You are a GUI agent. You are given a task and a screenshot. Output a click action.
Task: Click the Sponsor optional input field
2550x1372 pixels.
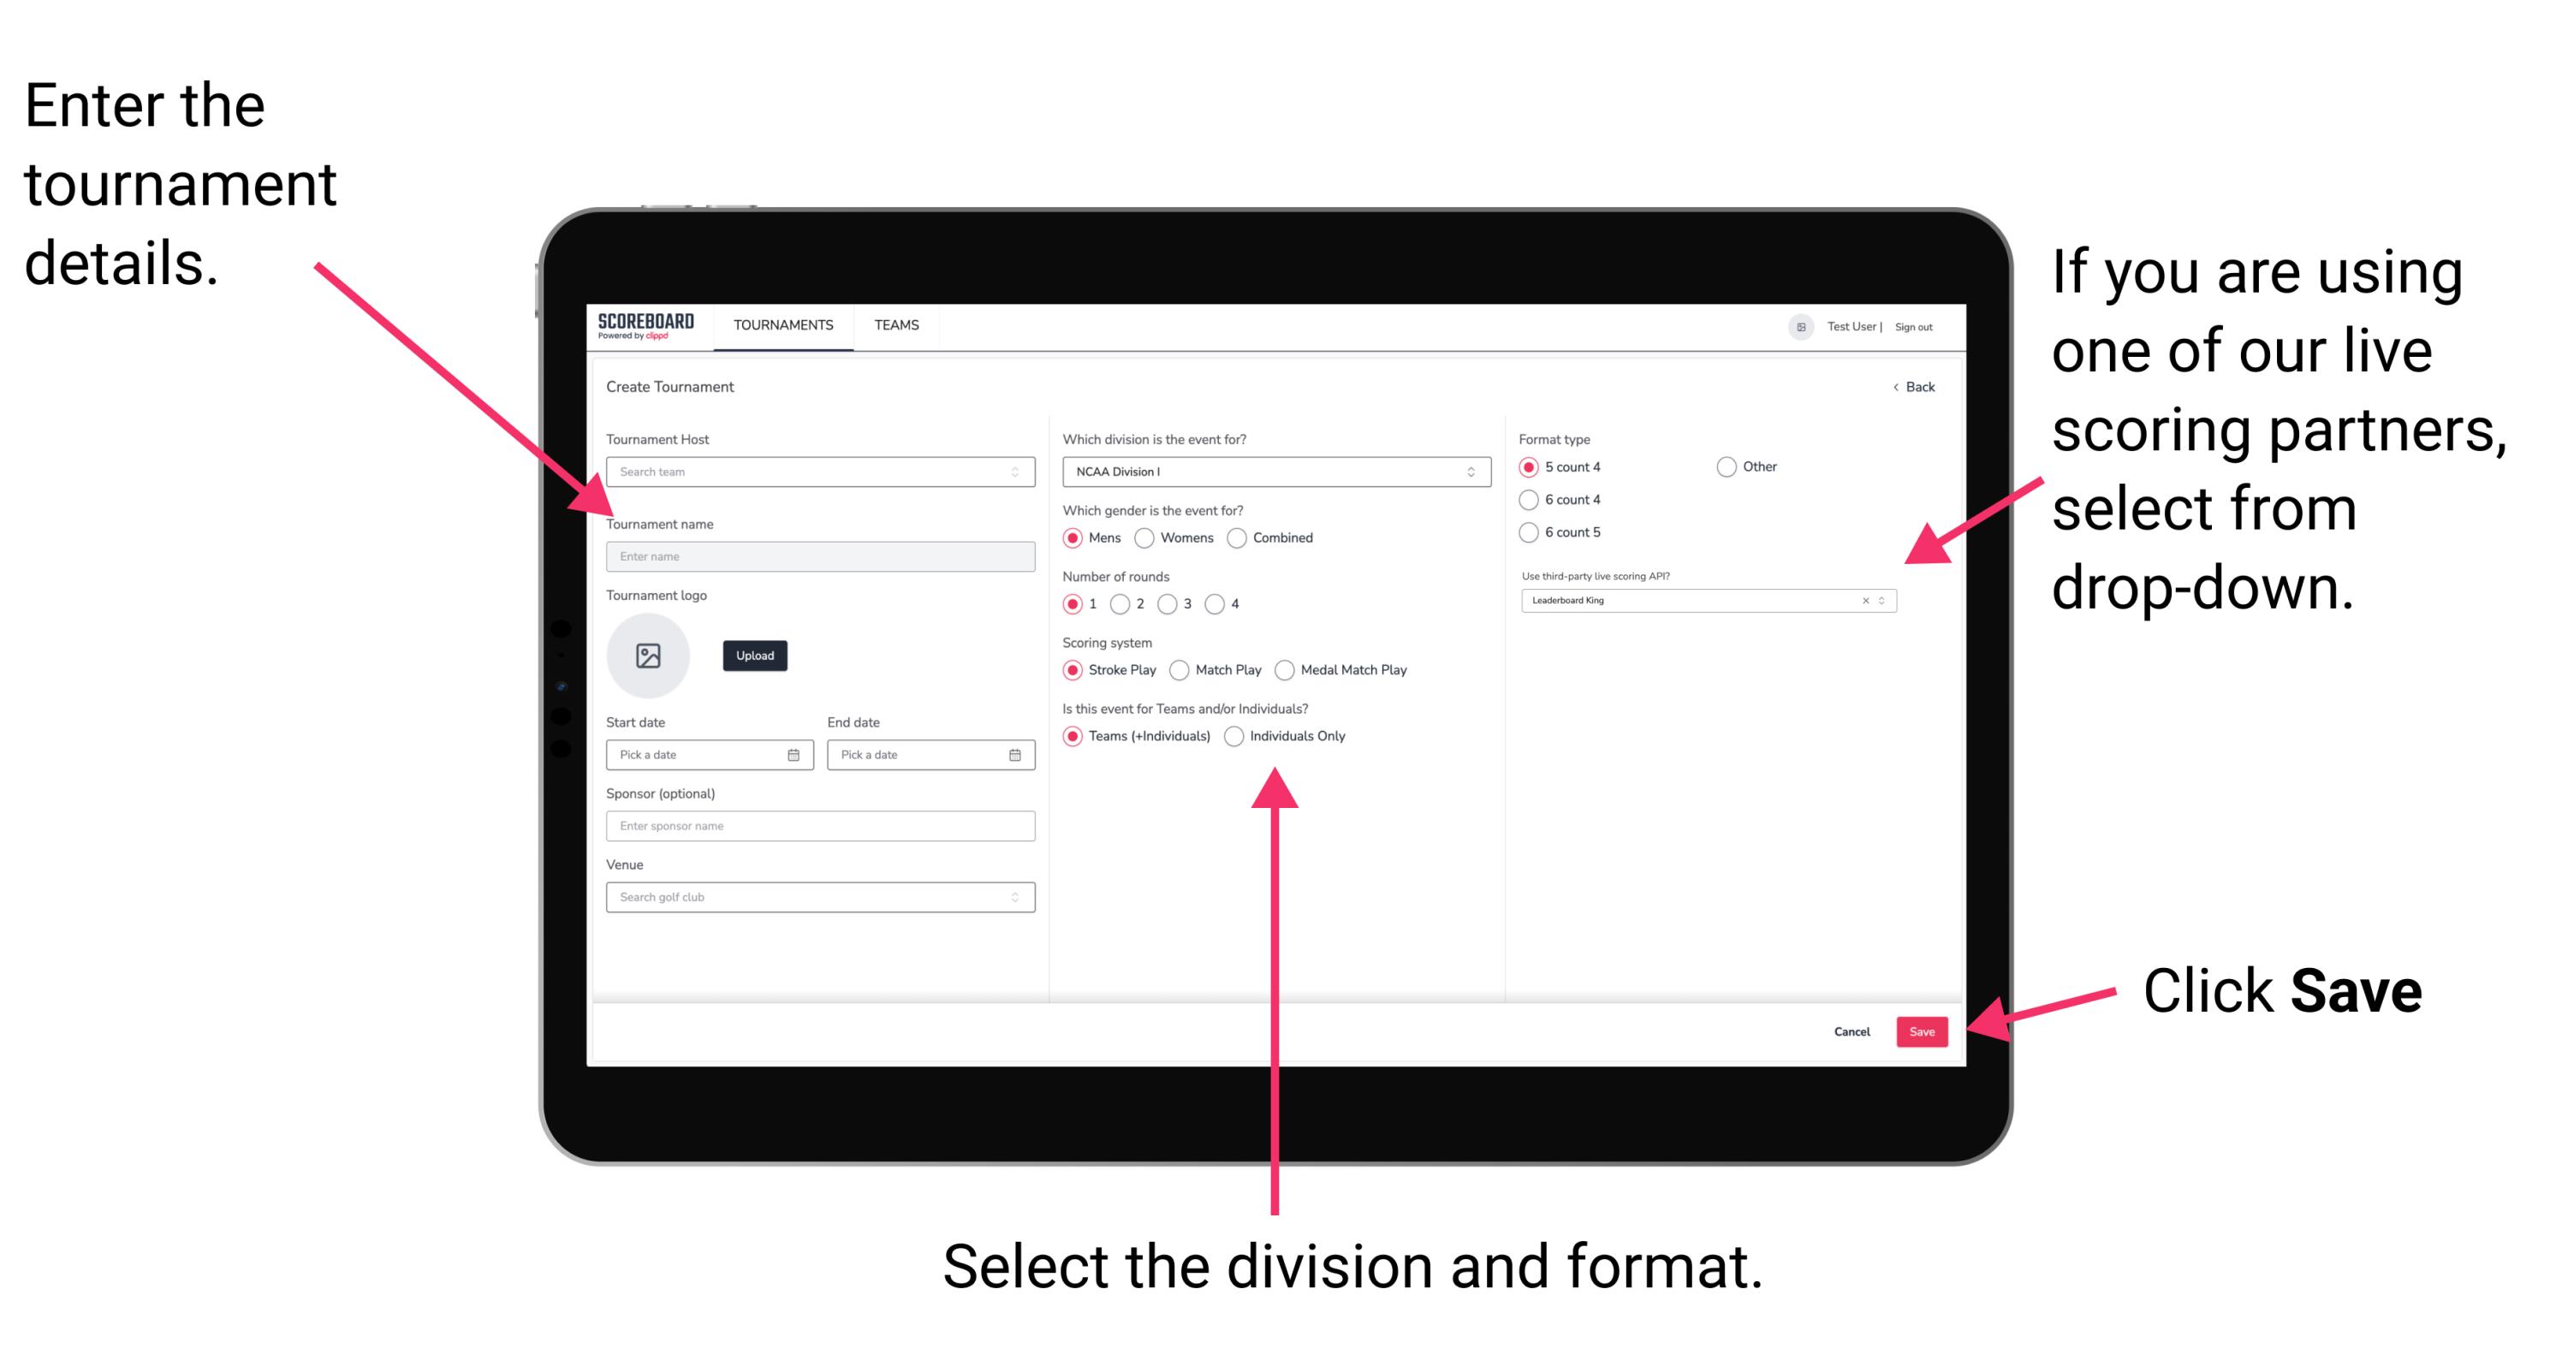click(817, 826)
